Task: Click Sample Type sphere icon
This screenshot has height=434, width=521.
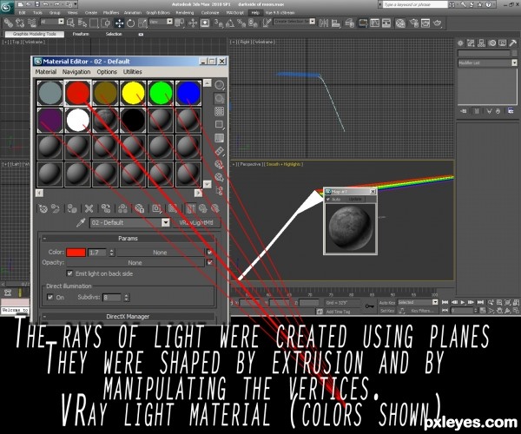Action: click(x=220, y=85)
